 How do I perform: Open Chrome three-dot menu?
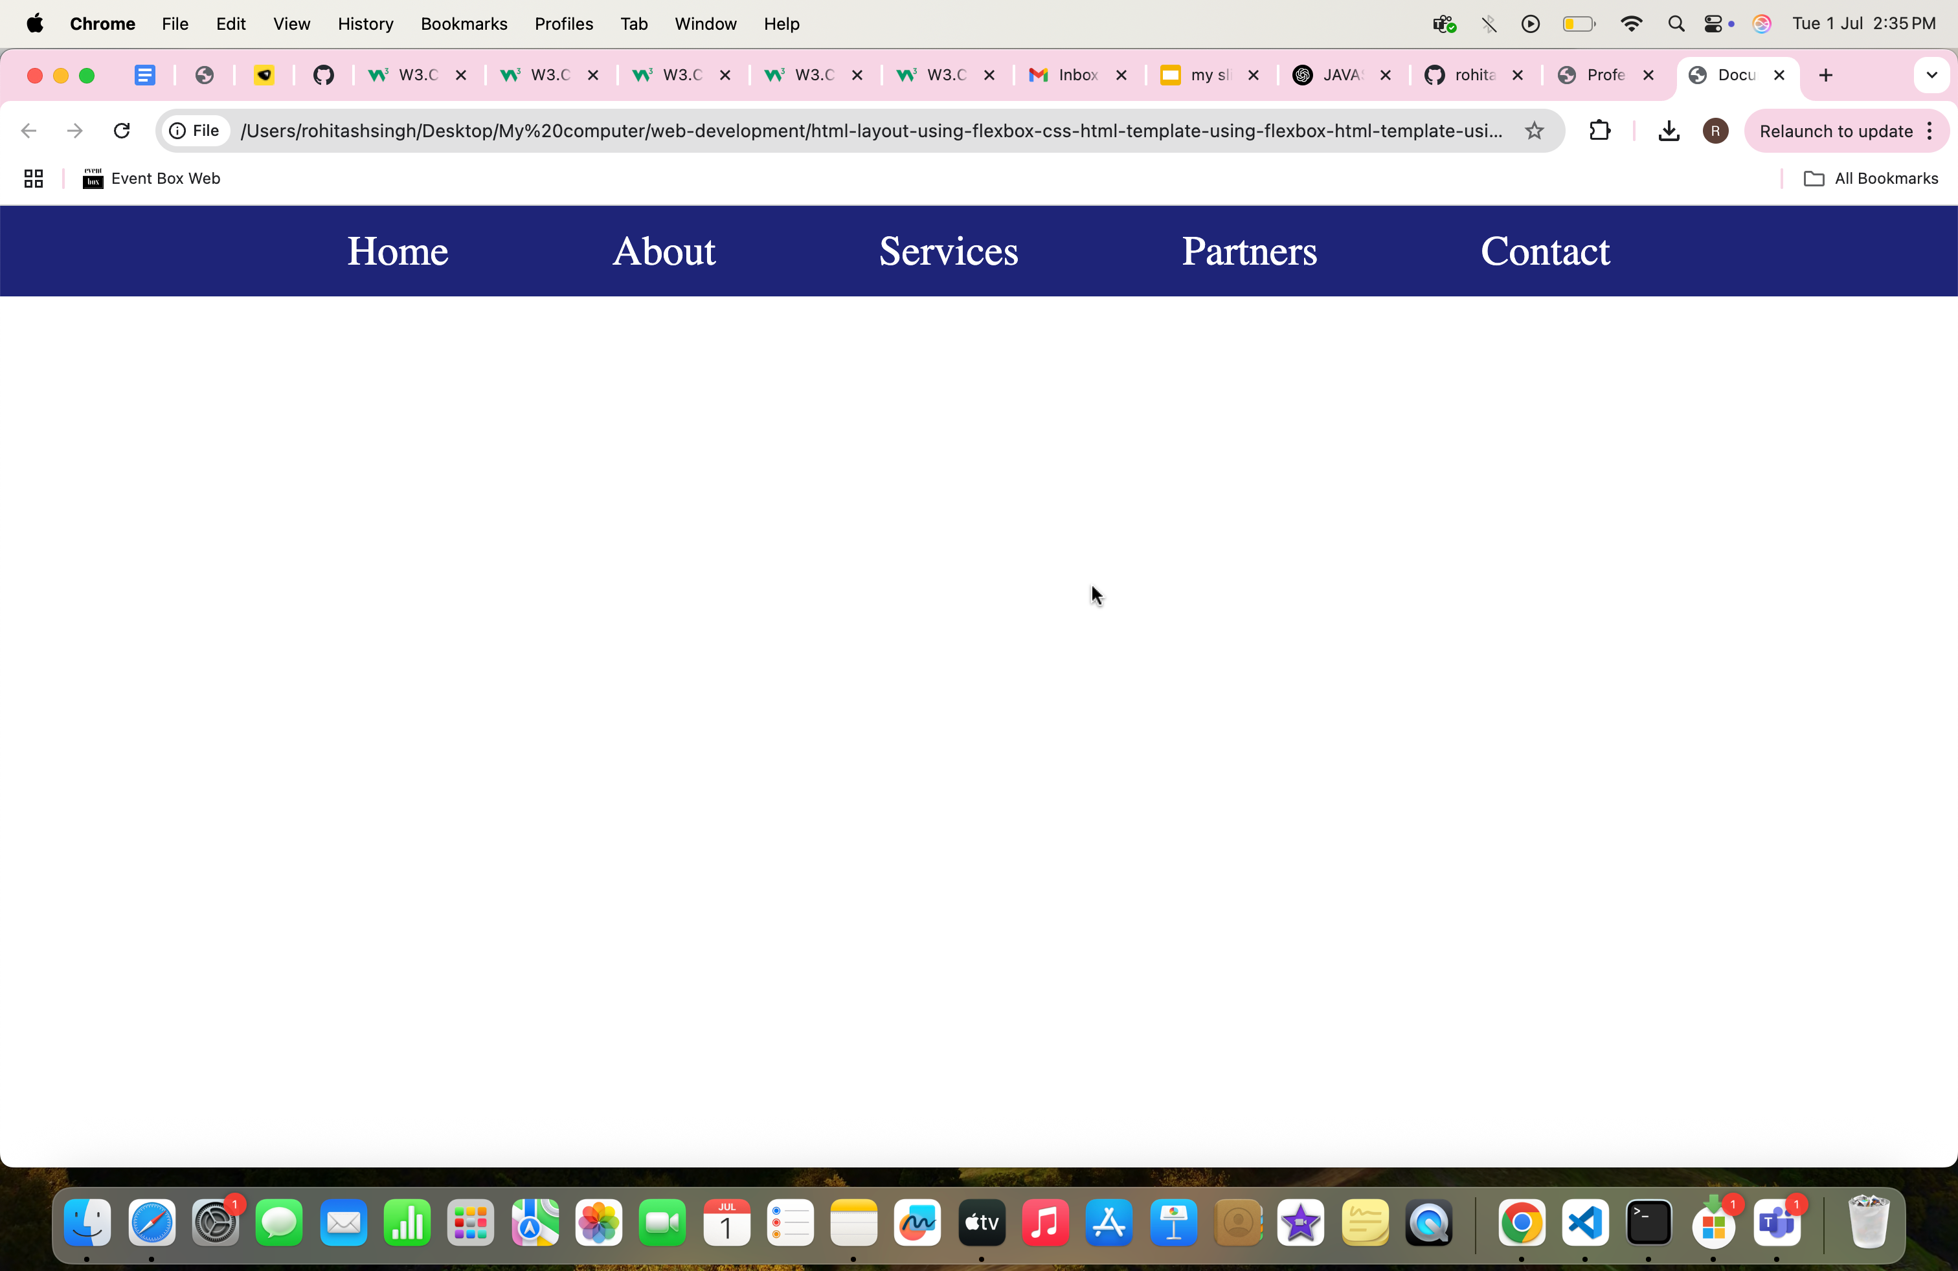(1930, 131)
